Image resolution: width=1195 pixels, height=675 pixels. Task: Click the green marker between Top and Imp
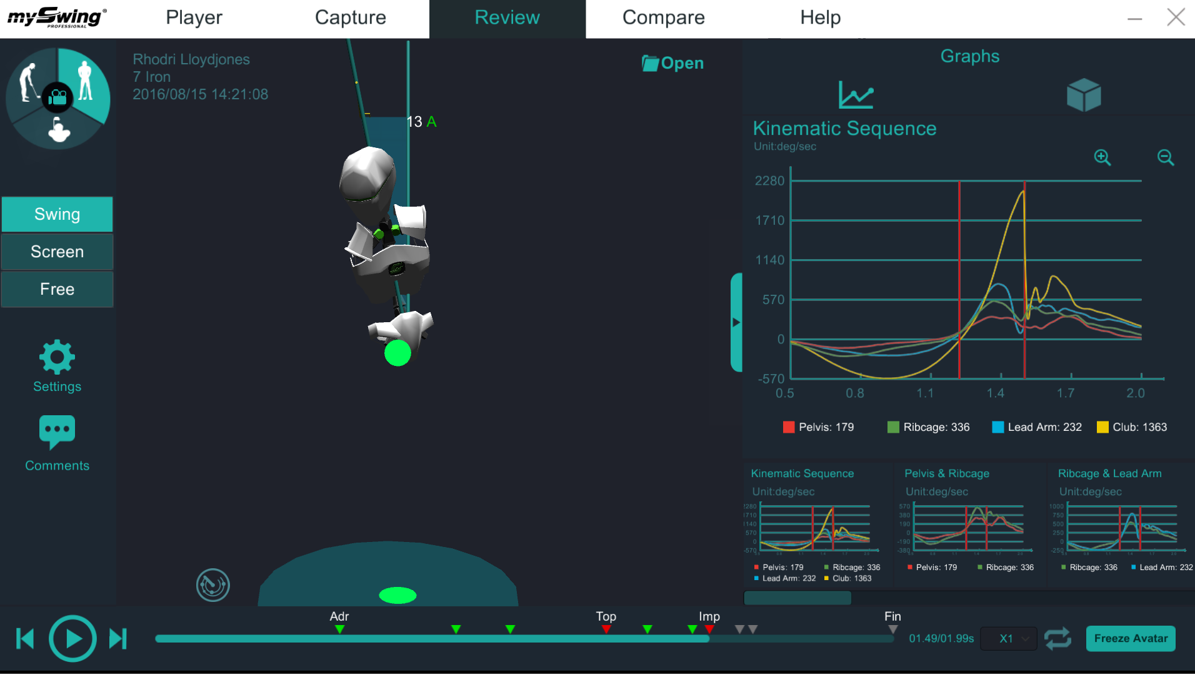pos(647,629)
